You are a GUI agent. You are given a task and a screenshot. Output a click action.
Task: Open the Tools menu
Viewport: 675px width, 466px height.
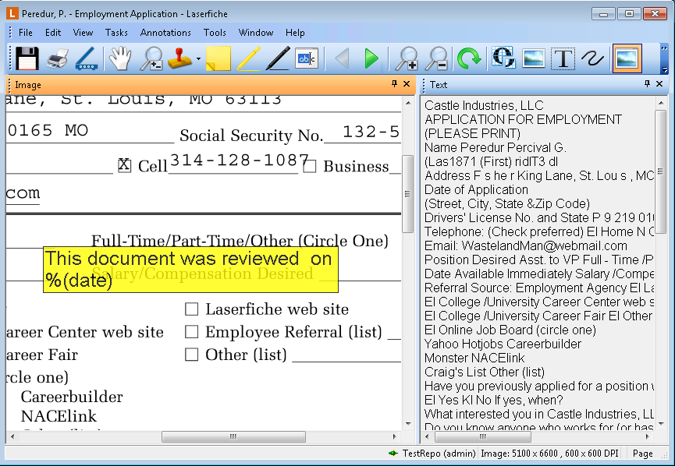[x=215, y=33]
